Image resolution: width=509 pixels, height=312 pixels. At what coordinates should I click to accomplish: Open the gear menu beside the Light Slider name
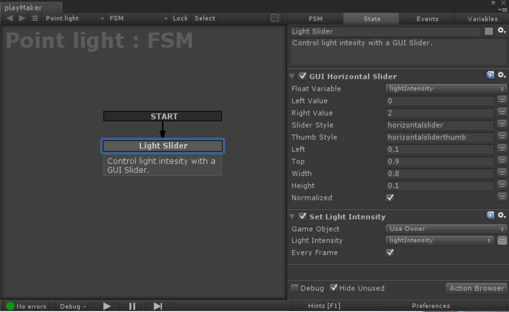(x=501, y=30)
